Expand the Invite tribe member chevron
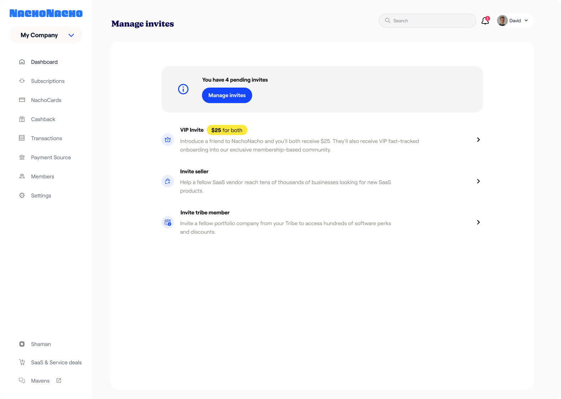This screenshot has width=561, height=399. (478, 222)
